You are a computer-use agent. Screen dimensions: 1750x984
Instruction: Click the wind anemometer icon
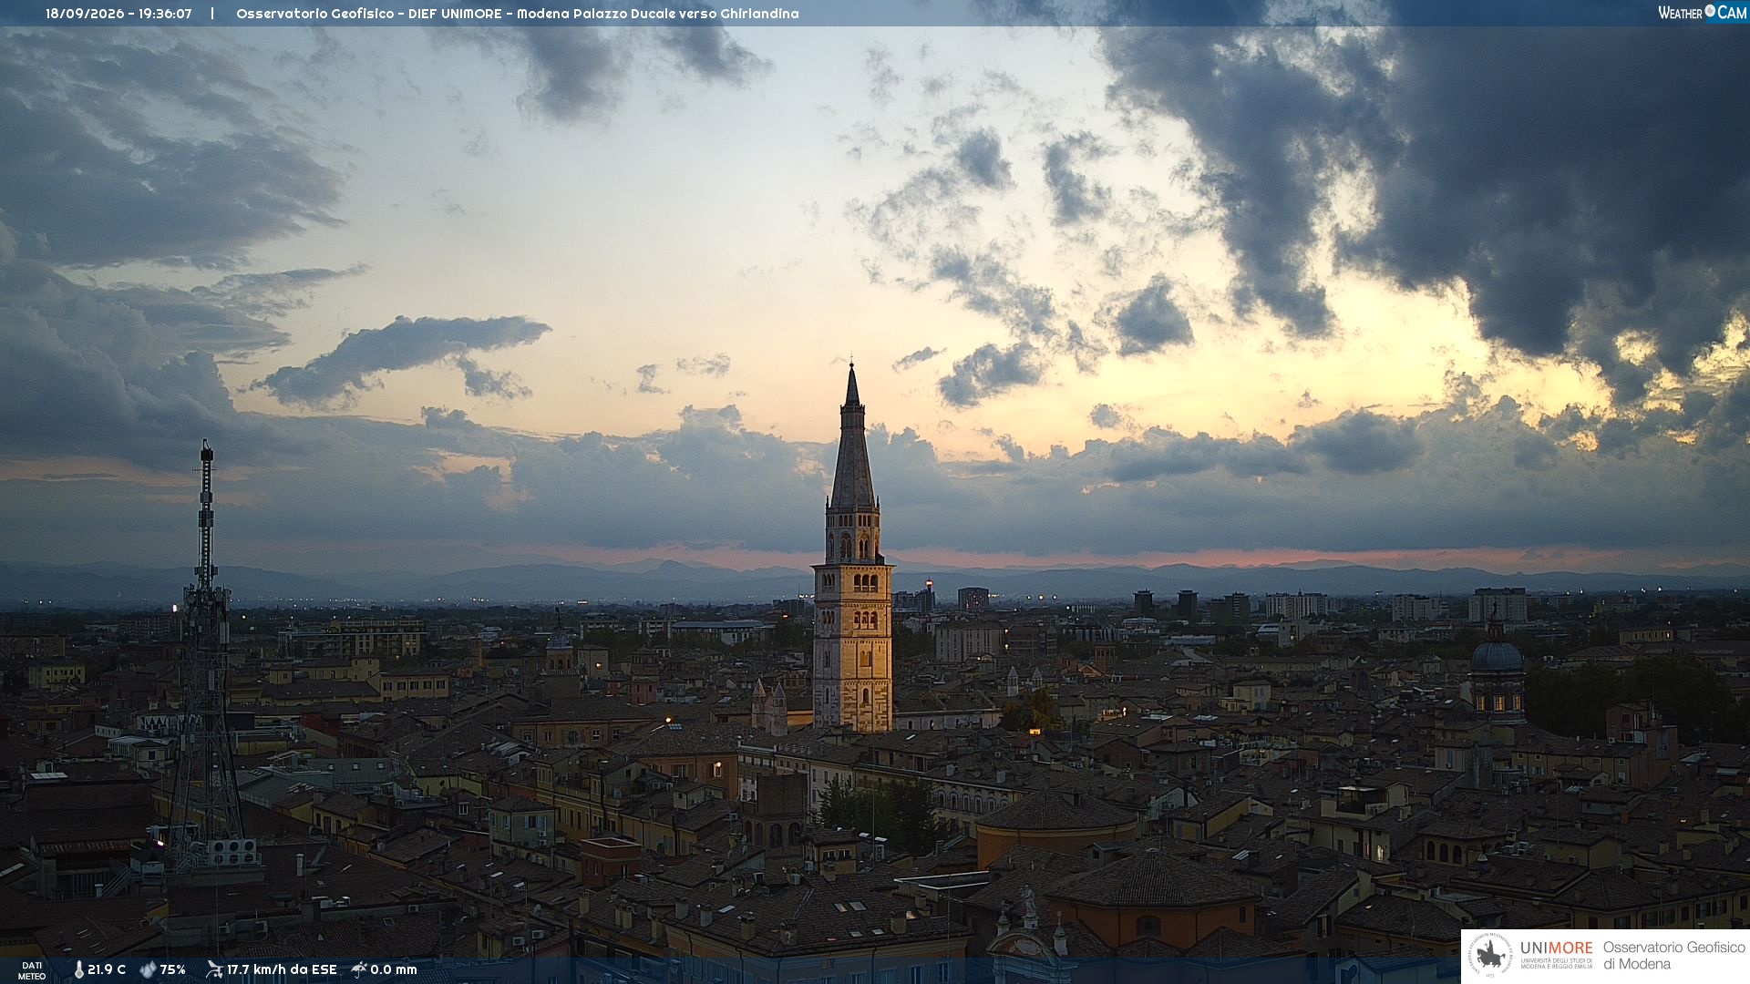pyautogui.click(x=214, y=969)
